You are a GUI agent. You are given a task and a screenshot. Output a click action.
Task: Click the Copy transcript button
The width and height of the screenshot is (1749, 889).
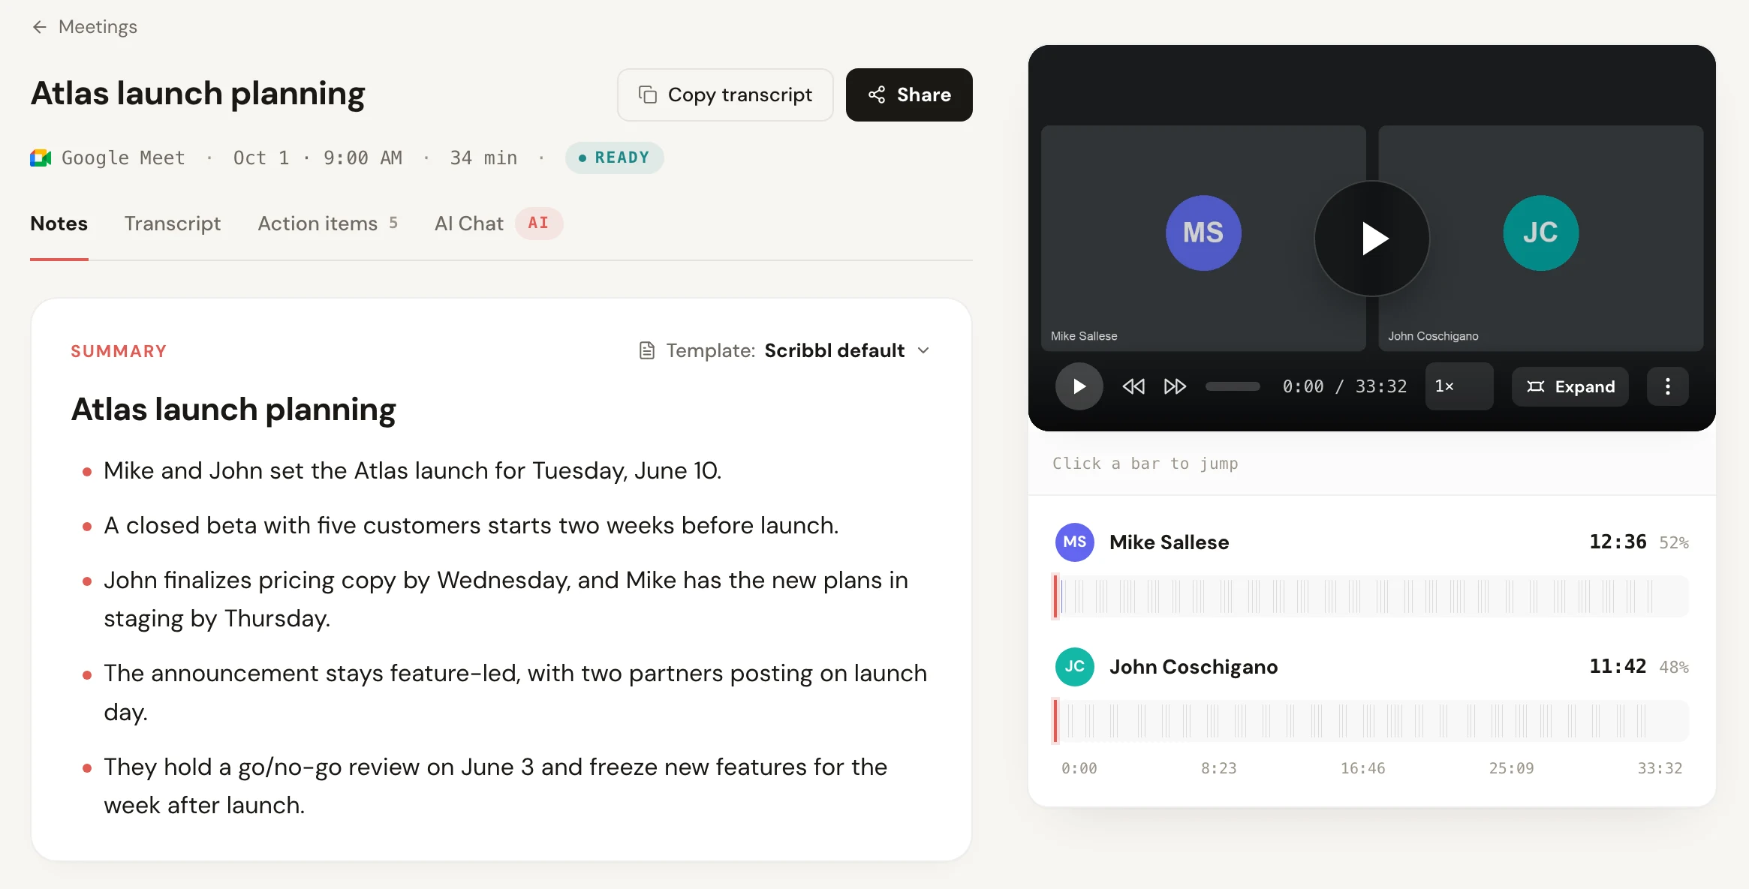(x=725, y=95)
